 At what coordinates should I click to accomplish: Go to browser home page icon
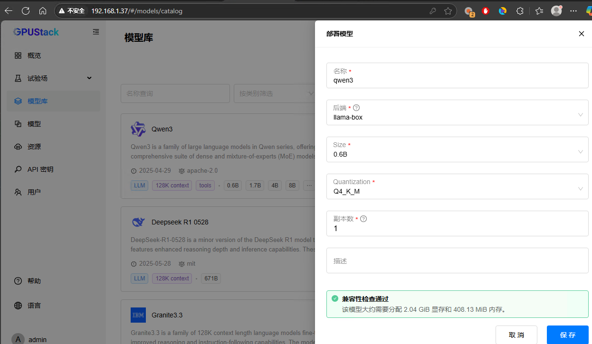point(43,10)
